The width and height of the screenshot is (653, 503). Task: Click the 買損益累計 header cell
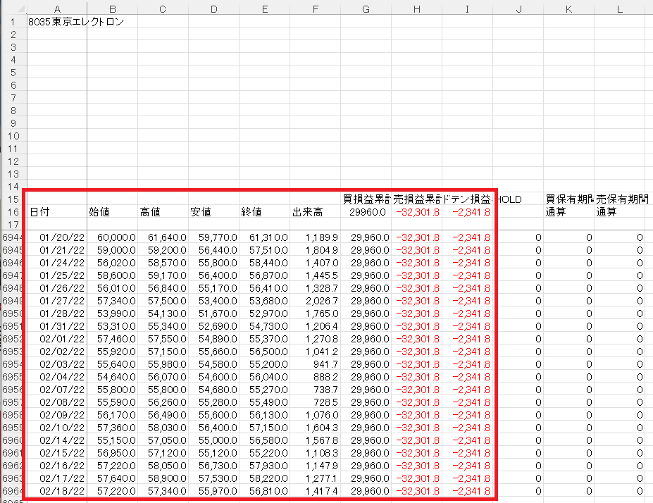[x=366, y=199]
